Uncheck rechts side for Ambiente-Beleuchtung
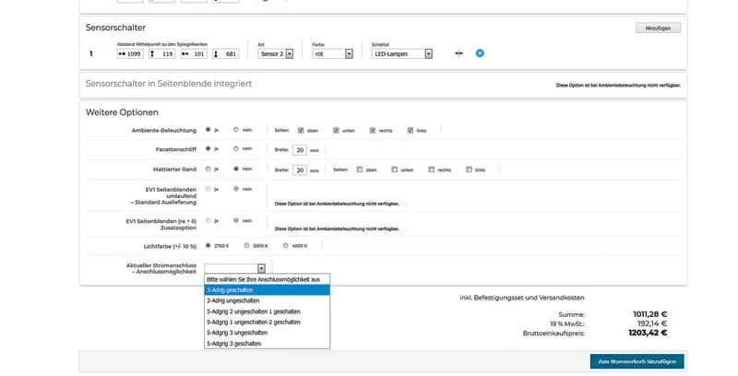Viewport: 738px width, 376px height. click(x=374, y=130)
